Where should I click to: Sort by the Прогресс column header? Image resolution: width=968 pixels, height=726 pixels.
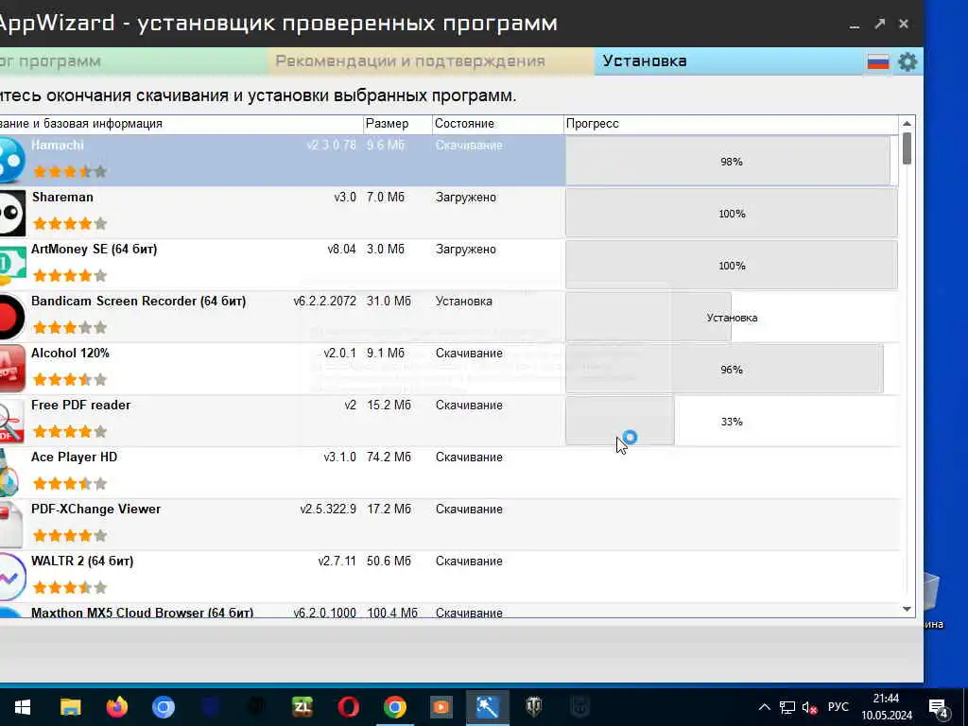point(732,124)
